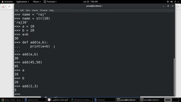181x102 pixels.
Task: Click the output 'raj10' text
Action: click(21, 22)
